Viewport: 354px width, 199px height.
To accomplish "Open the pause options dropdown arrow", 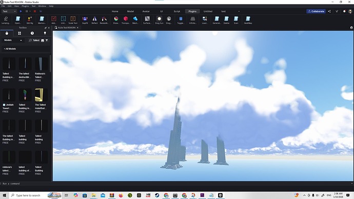I will click(30, 11).
